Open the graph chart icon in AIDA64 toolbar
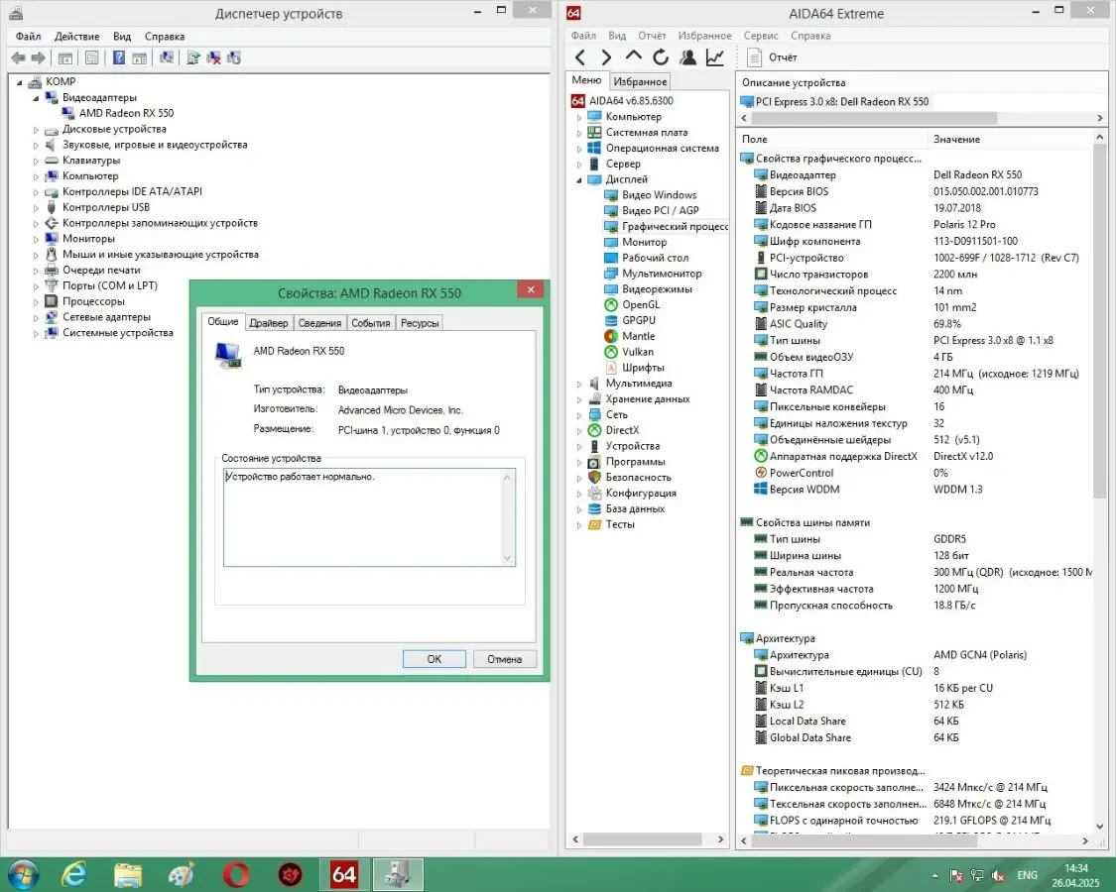 pyautogui.click(x=714, y=57)
